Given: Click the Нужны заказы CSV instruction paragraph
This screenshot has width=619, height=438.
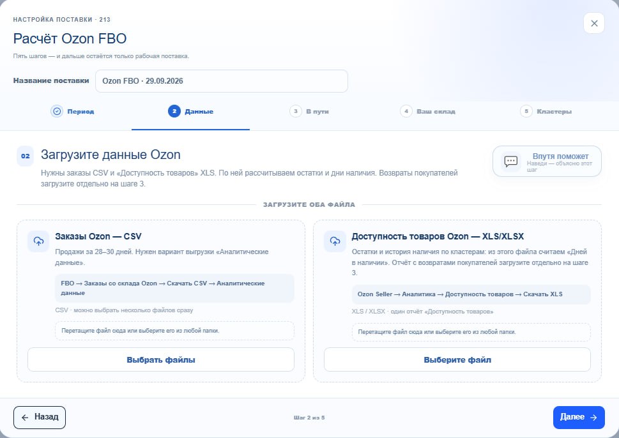Looking at the screenshot, I should (x=249, y=178).
